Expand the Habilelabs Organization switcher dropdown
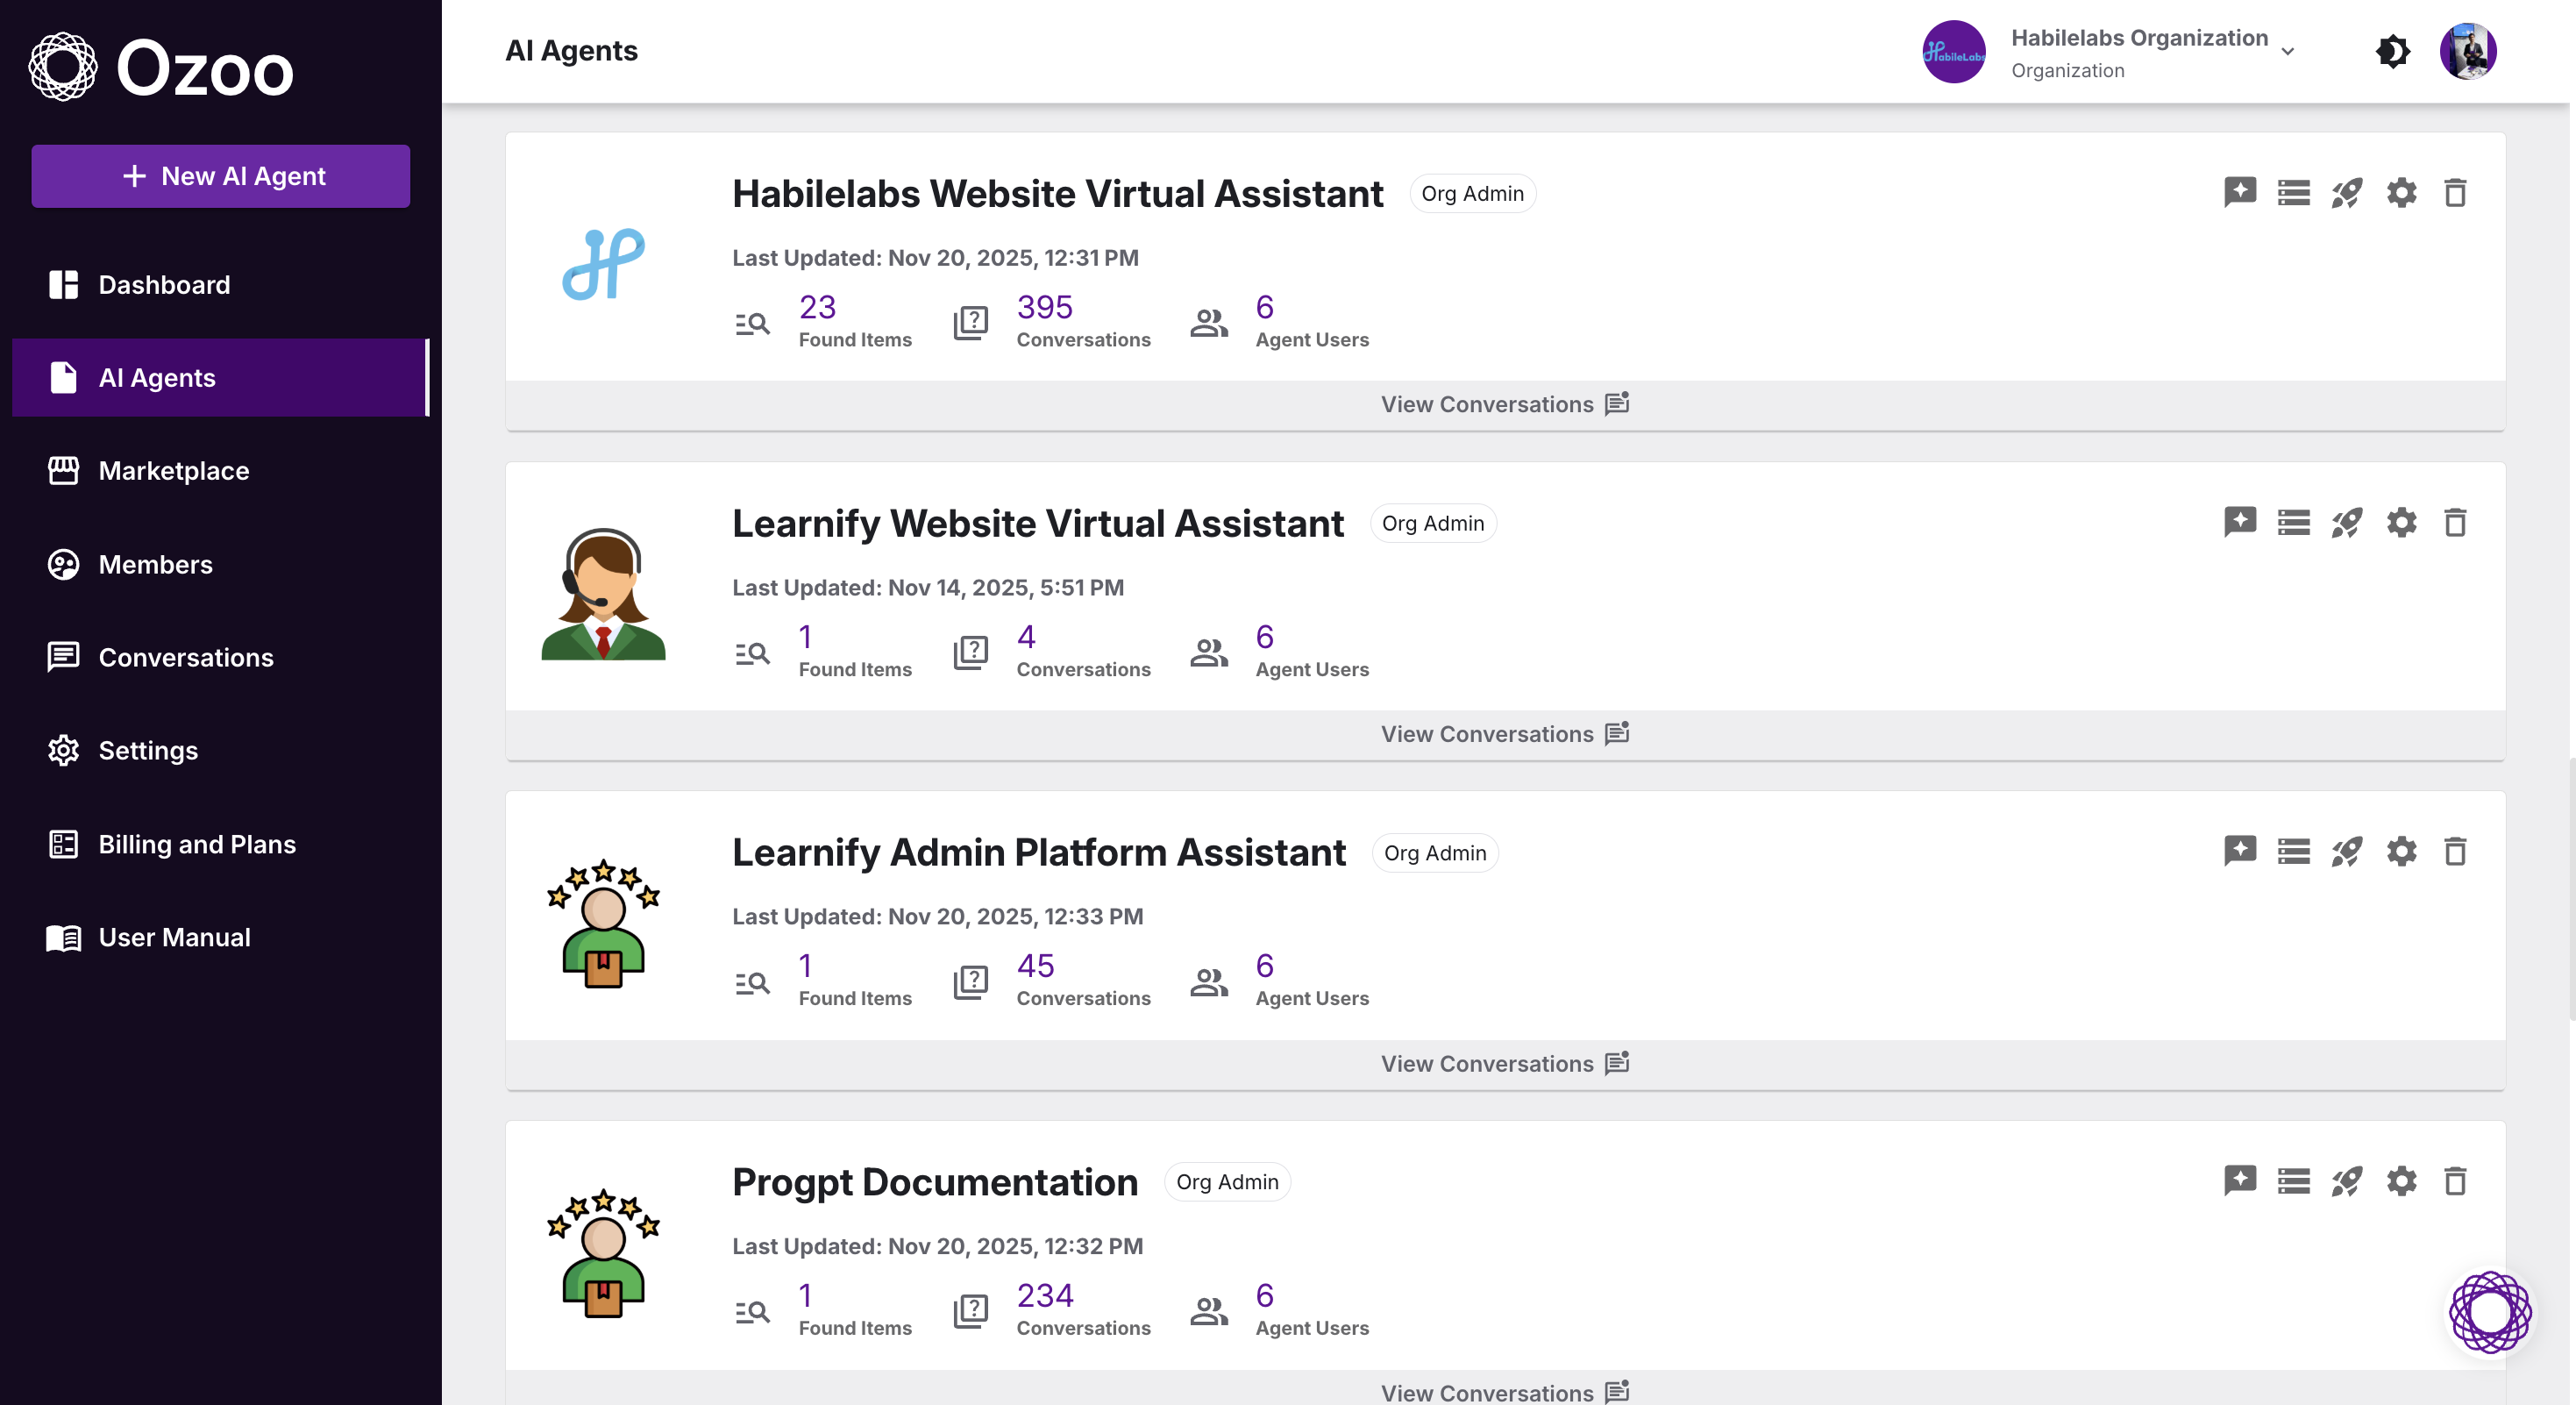This screenshot has width=2576, height=1405. (2287, 51)
